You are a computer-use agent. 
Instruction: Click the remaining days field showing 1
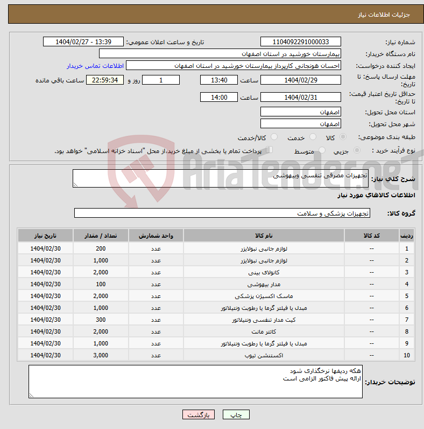coord(161,80)
